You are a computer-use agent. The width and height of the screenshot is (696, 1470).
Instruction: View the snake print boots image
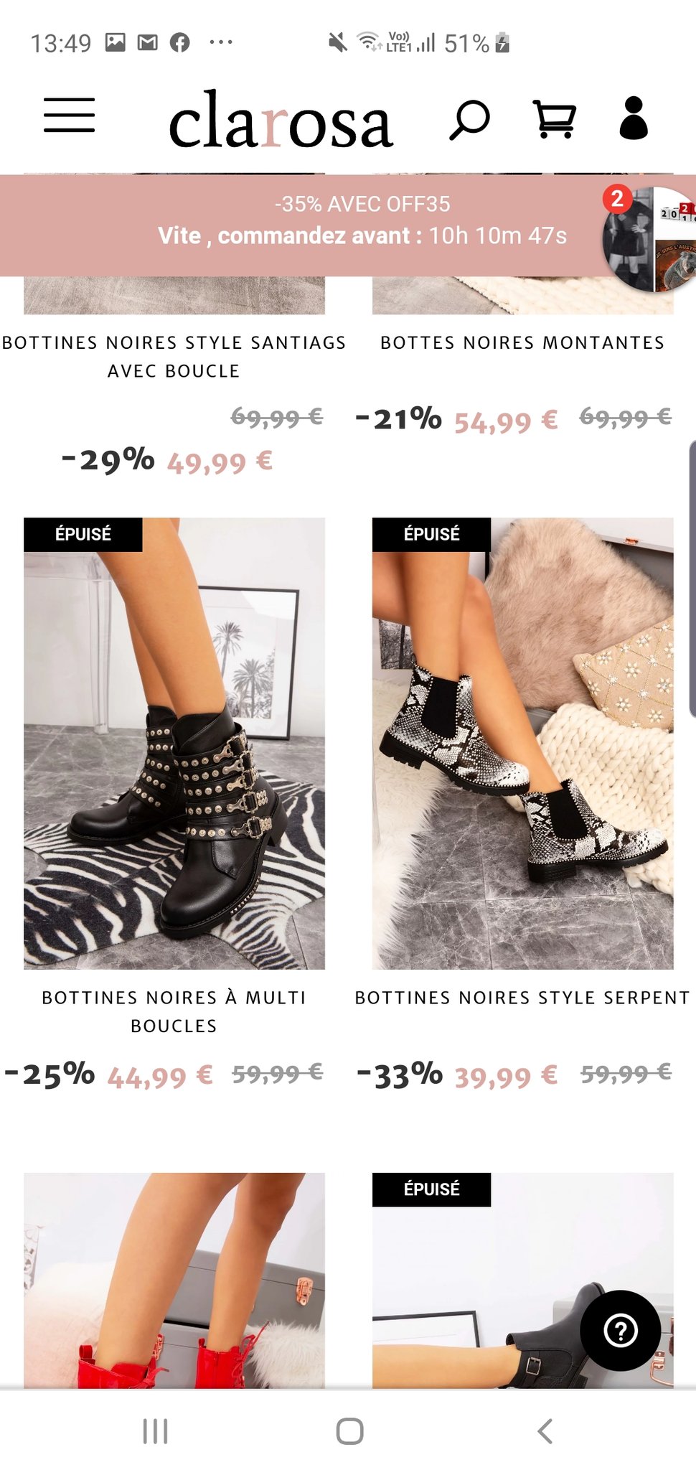522,744
